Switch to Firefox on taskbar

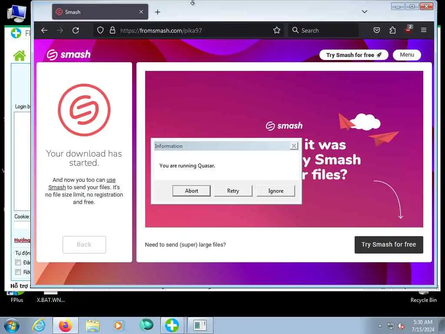click(x=65, y=325)
